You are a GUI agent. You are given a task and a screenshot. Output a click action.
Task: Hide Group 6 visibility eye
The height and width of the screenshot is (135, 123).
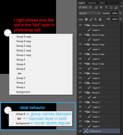[80, 92]
